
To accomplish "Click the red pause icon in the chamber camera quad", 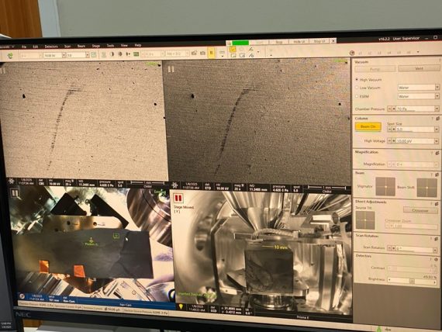I will click(178, 198).
